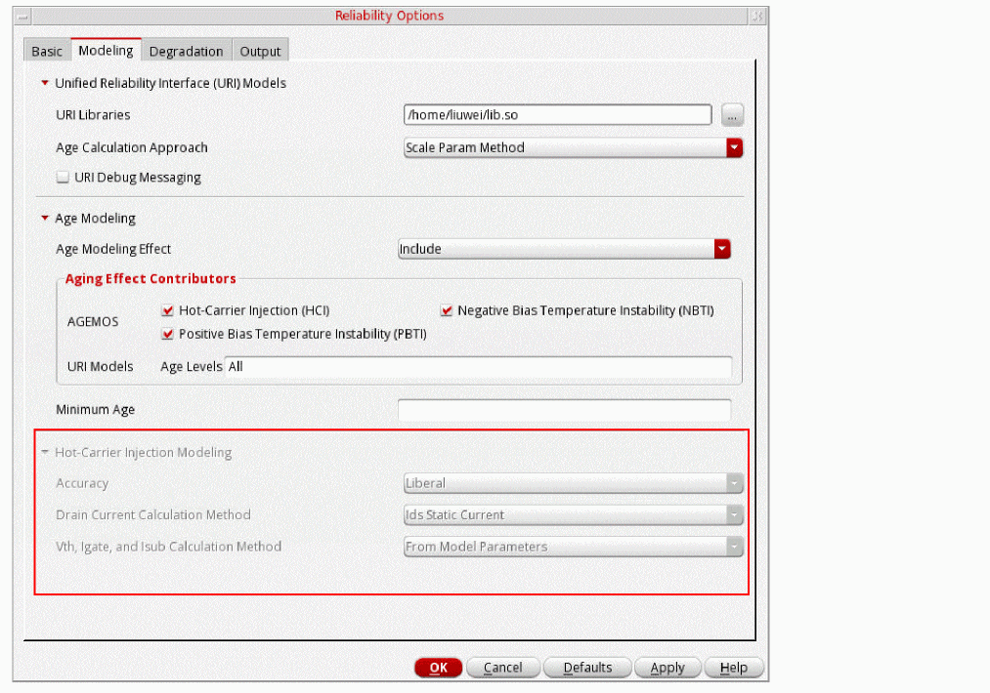Open Age Calculation Approach dropdown
The width and height of the screenshot is (990, 693).
pyautogui.click(x=574, y=147)
